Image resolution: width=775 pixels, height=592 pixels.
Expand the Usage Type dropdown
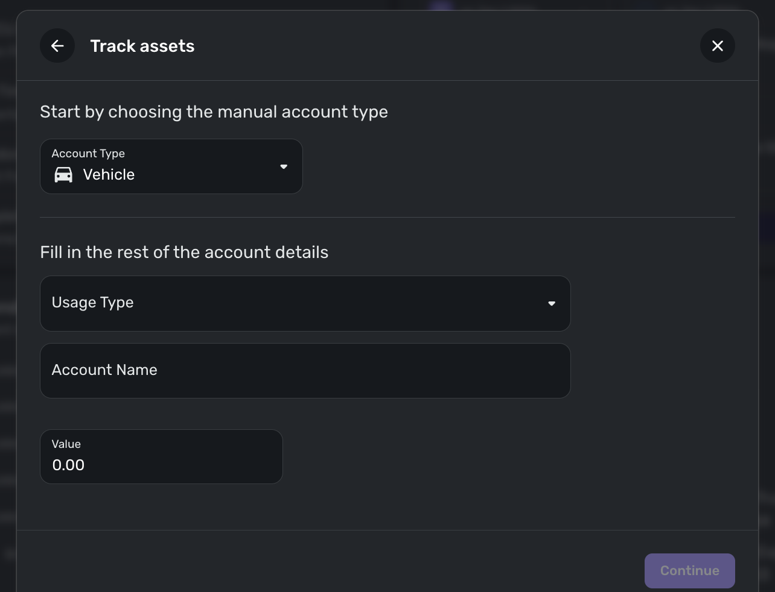[305, 303]
